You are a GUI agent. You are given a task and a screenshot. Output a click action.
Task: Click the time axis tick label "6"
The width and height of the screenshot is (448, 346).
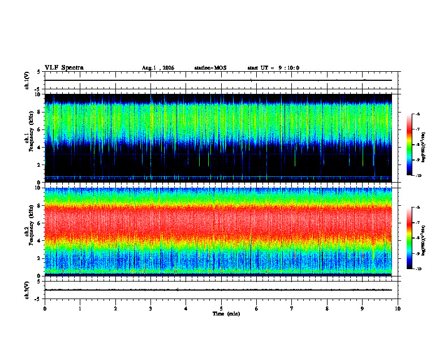(x=257, y=309)
